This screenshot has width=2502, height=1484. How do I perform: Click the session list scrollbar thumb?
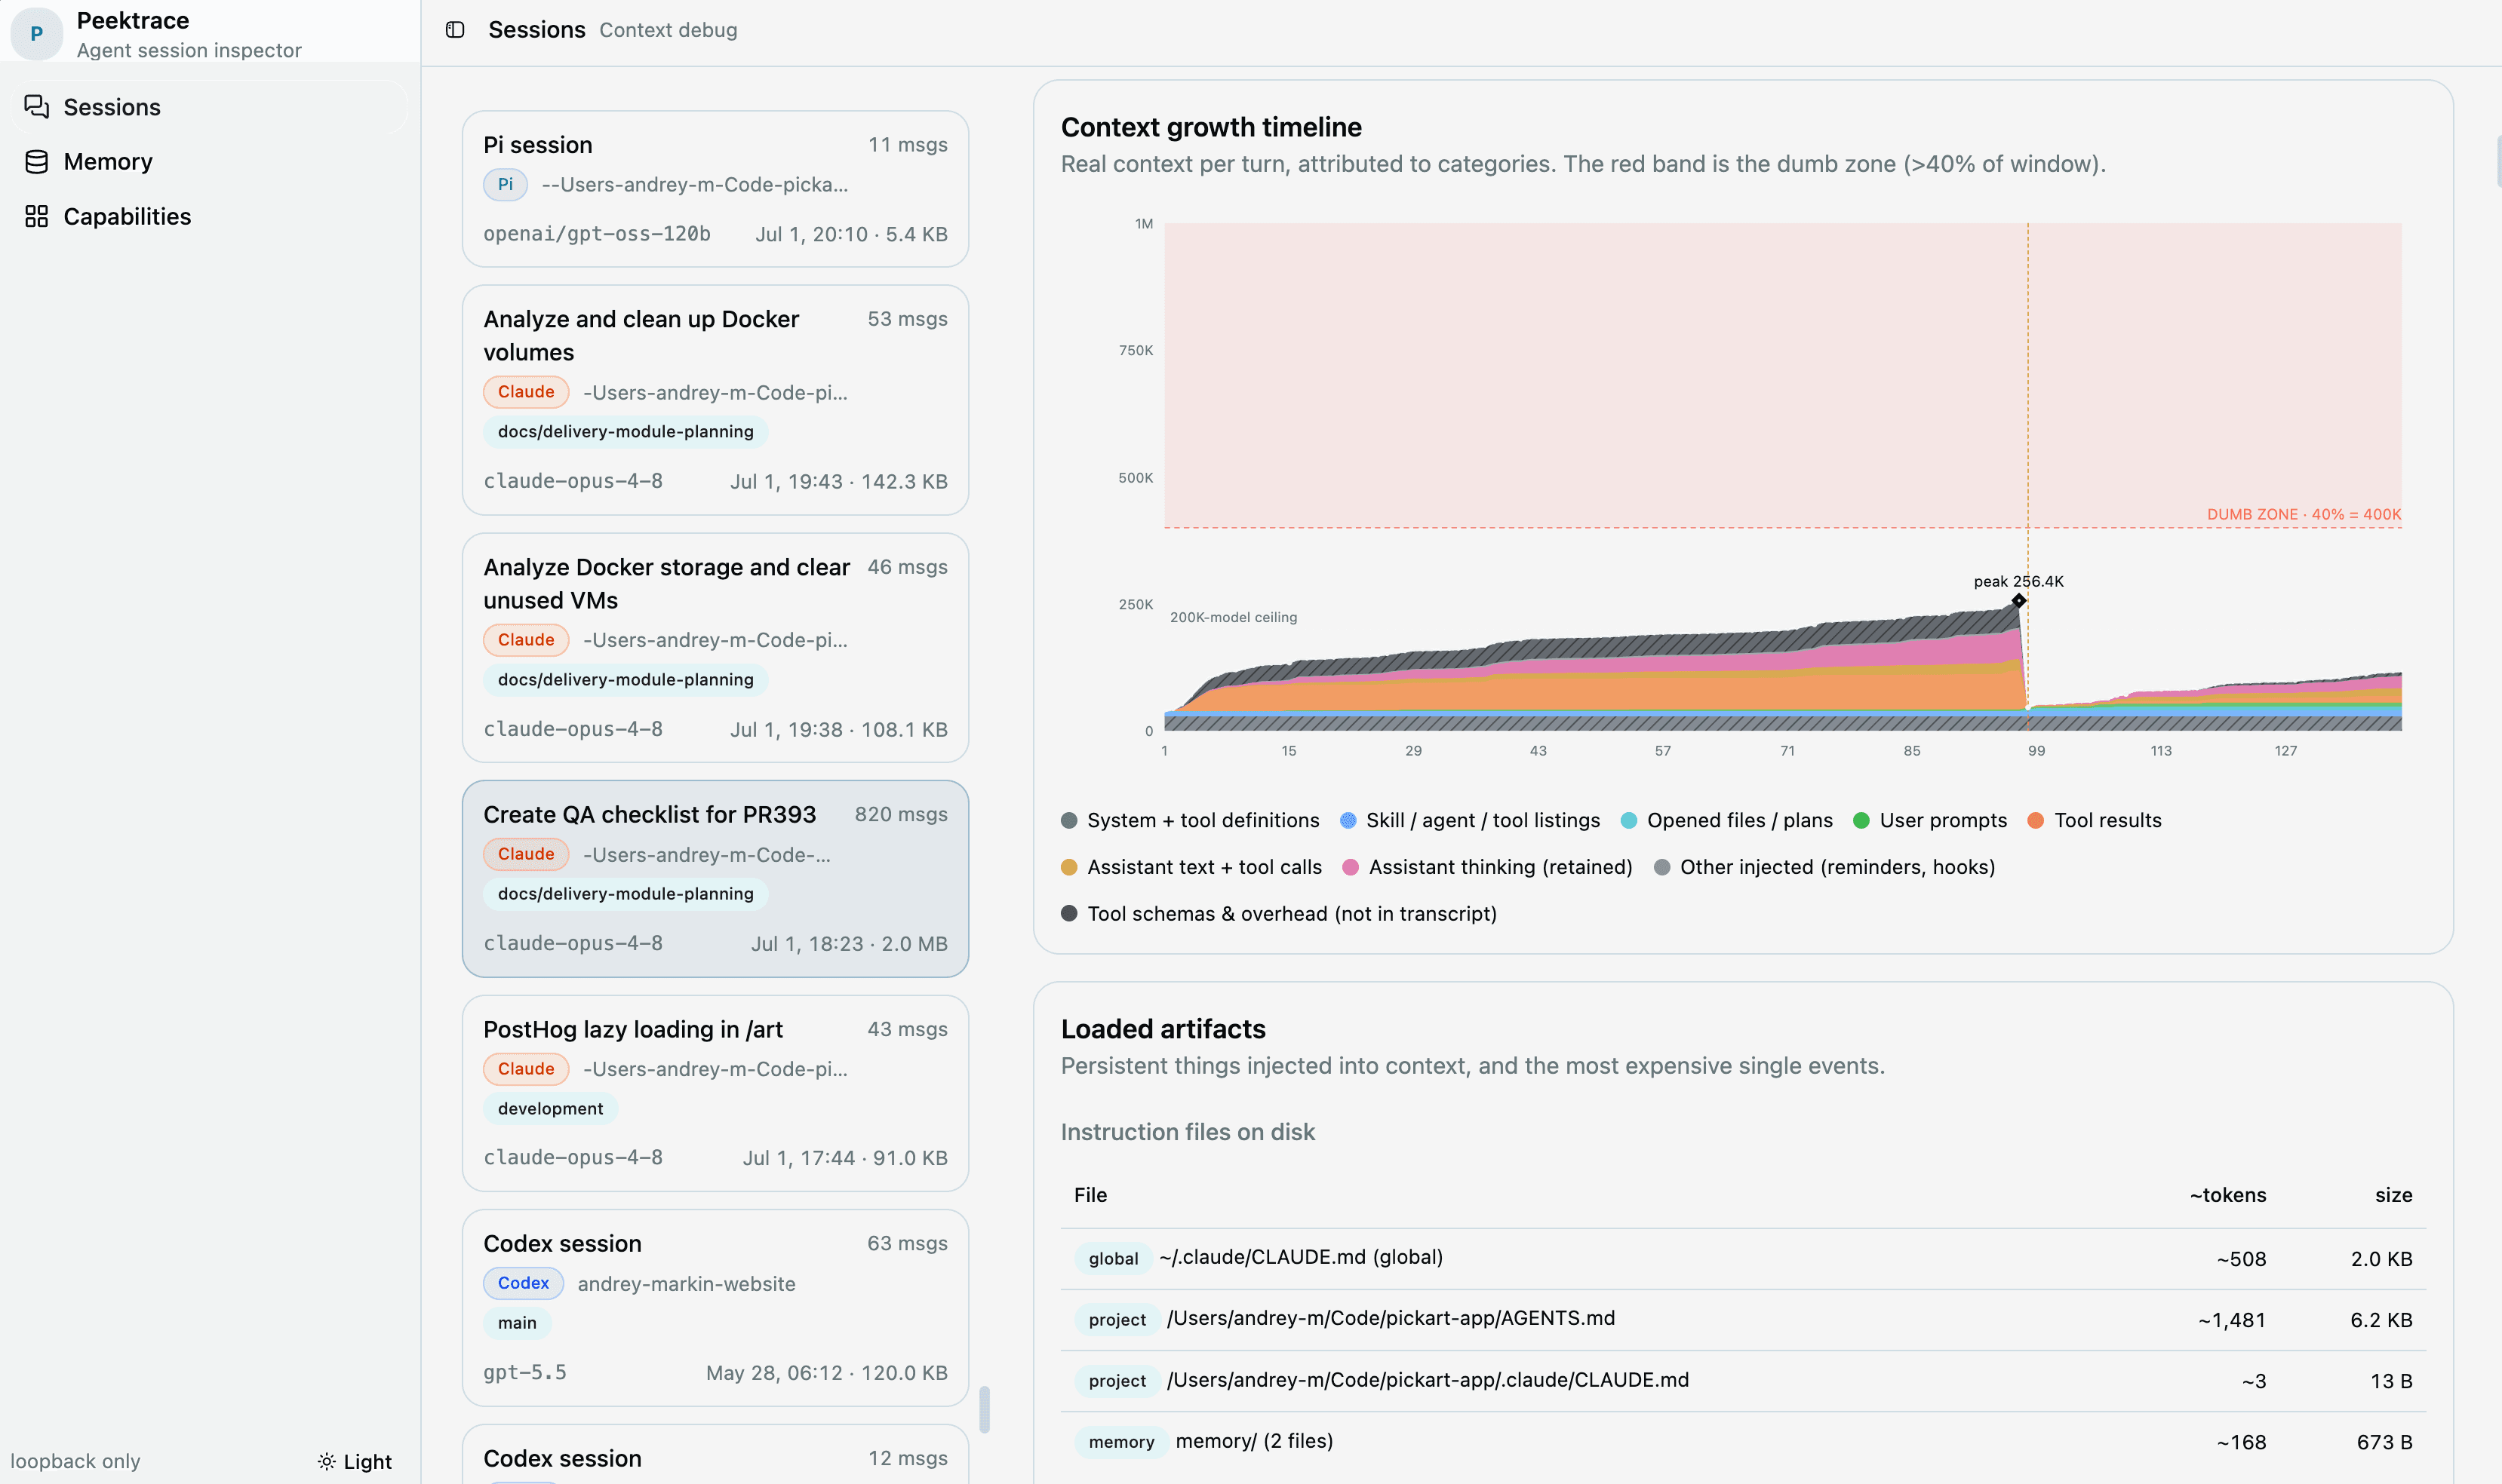pyautogui.click(x=985, y=1409)
